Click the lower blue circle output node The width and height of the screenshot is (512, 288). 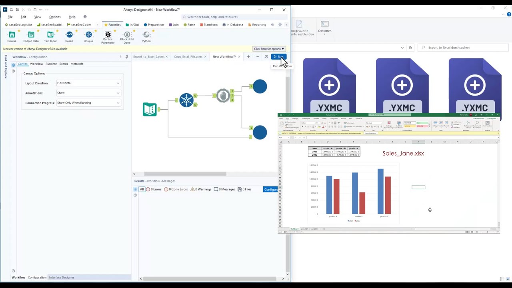[x=260, y=132]
